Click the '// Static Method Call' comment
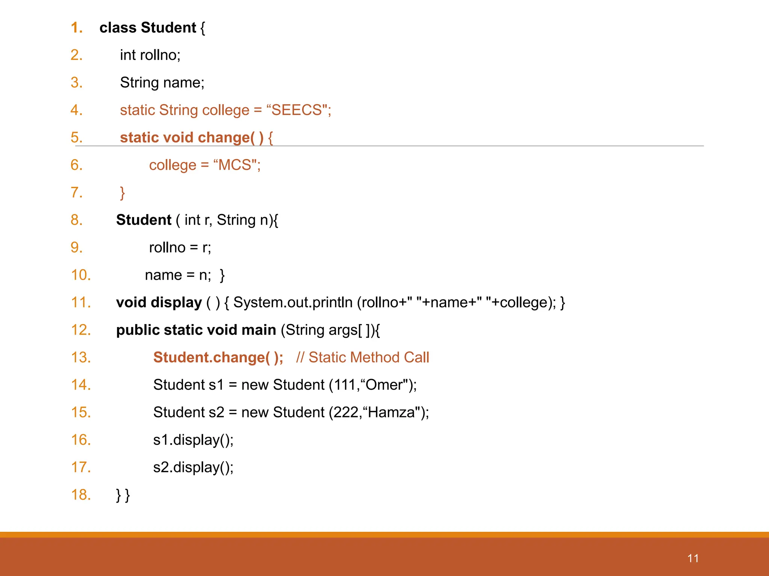 tap(362, 357)
